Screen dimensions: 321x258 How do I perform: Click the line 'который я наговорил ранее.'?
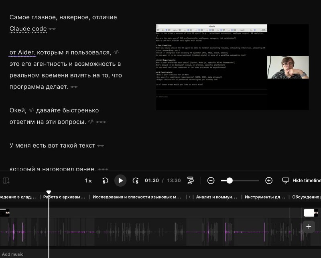point(53,169)
